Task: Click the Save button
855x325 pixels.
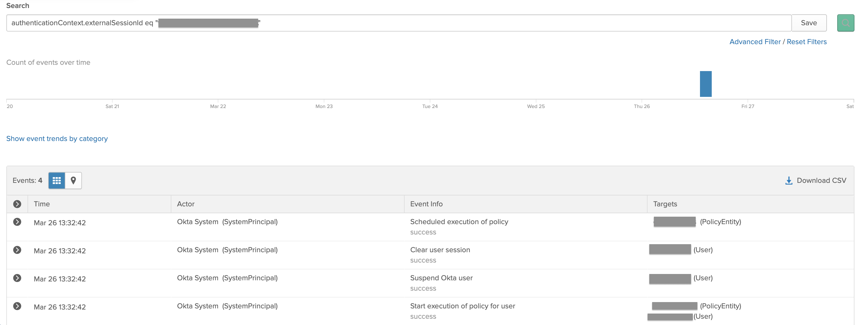Action: 809,23
